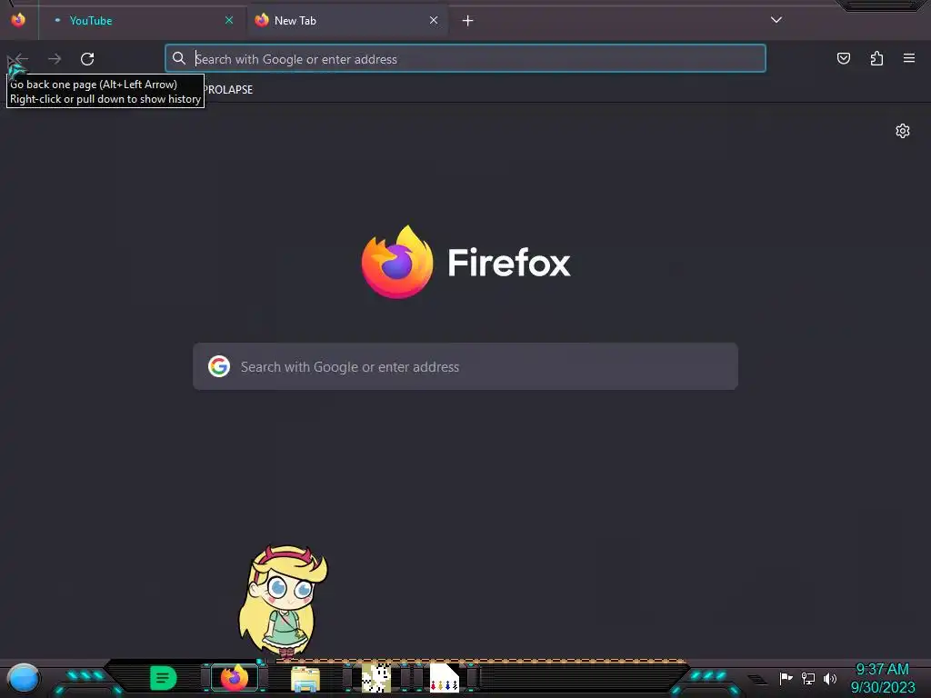
Task: Click the Star Butterfly desktop character
Action: [283, 602]
